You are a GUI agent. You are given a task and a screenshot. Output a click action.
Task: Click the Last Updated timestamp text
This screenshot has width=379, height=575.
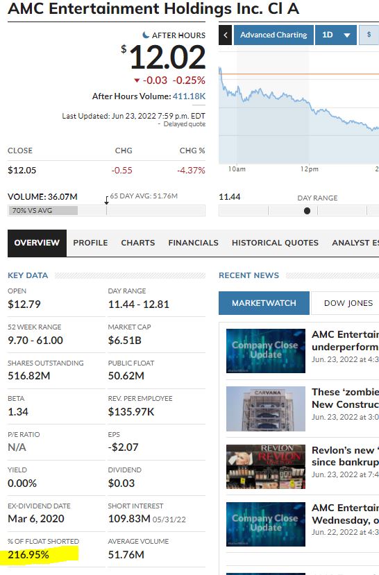[x=133, y=116]
